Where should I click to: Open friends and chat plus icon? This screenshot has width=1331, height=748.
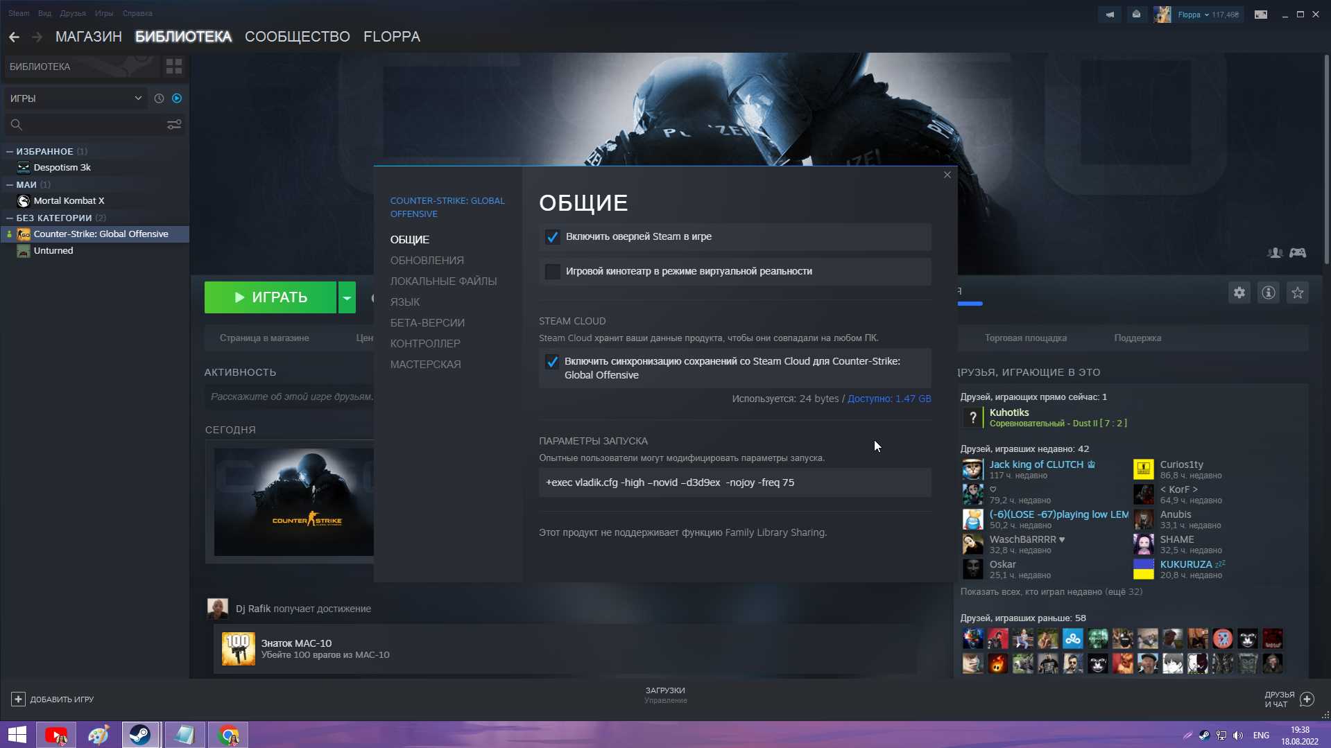1307,699
